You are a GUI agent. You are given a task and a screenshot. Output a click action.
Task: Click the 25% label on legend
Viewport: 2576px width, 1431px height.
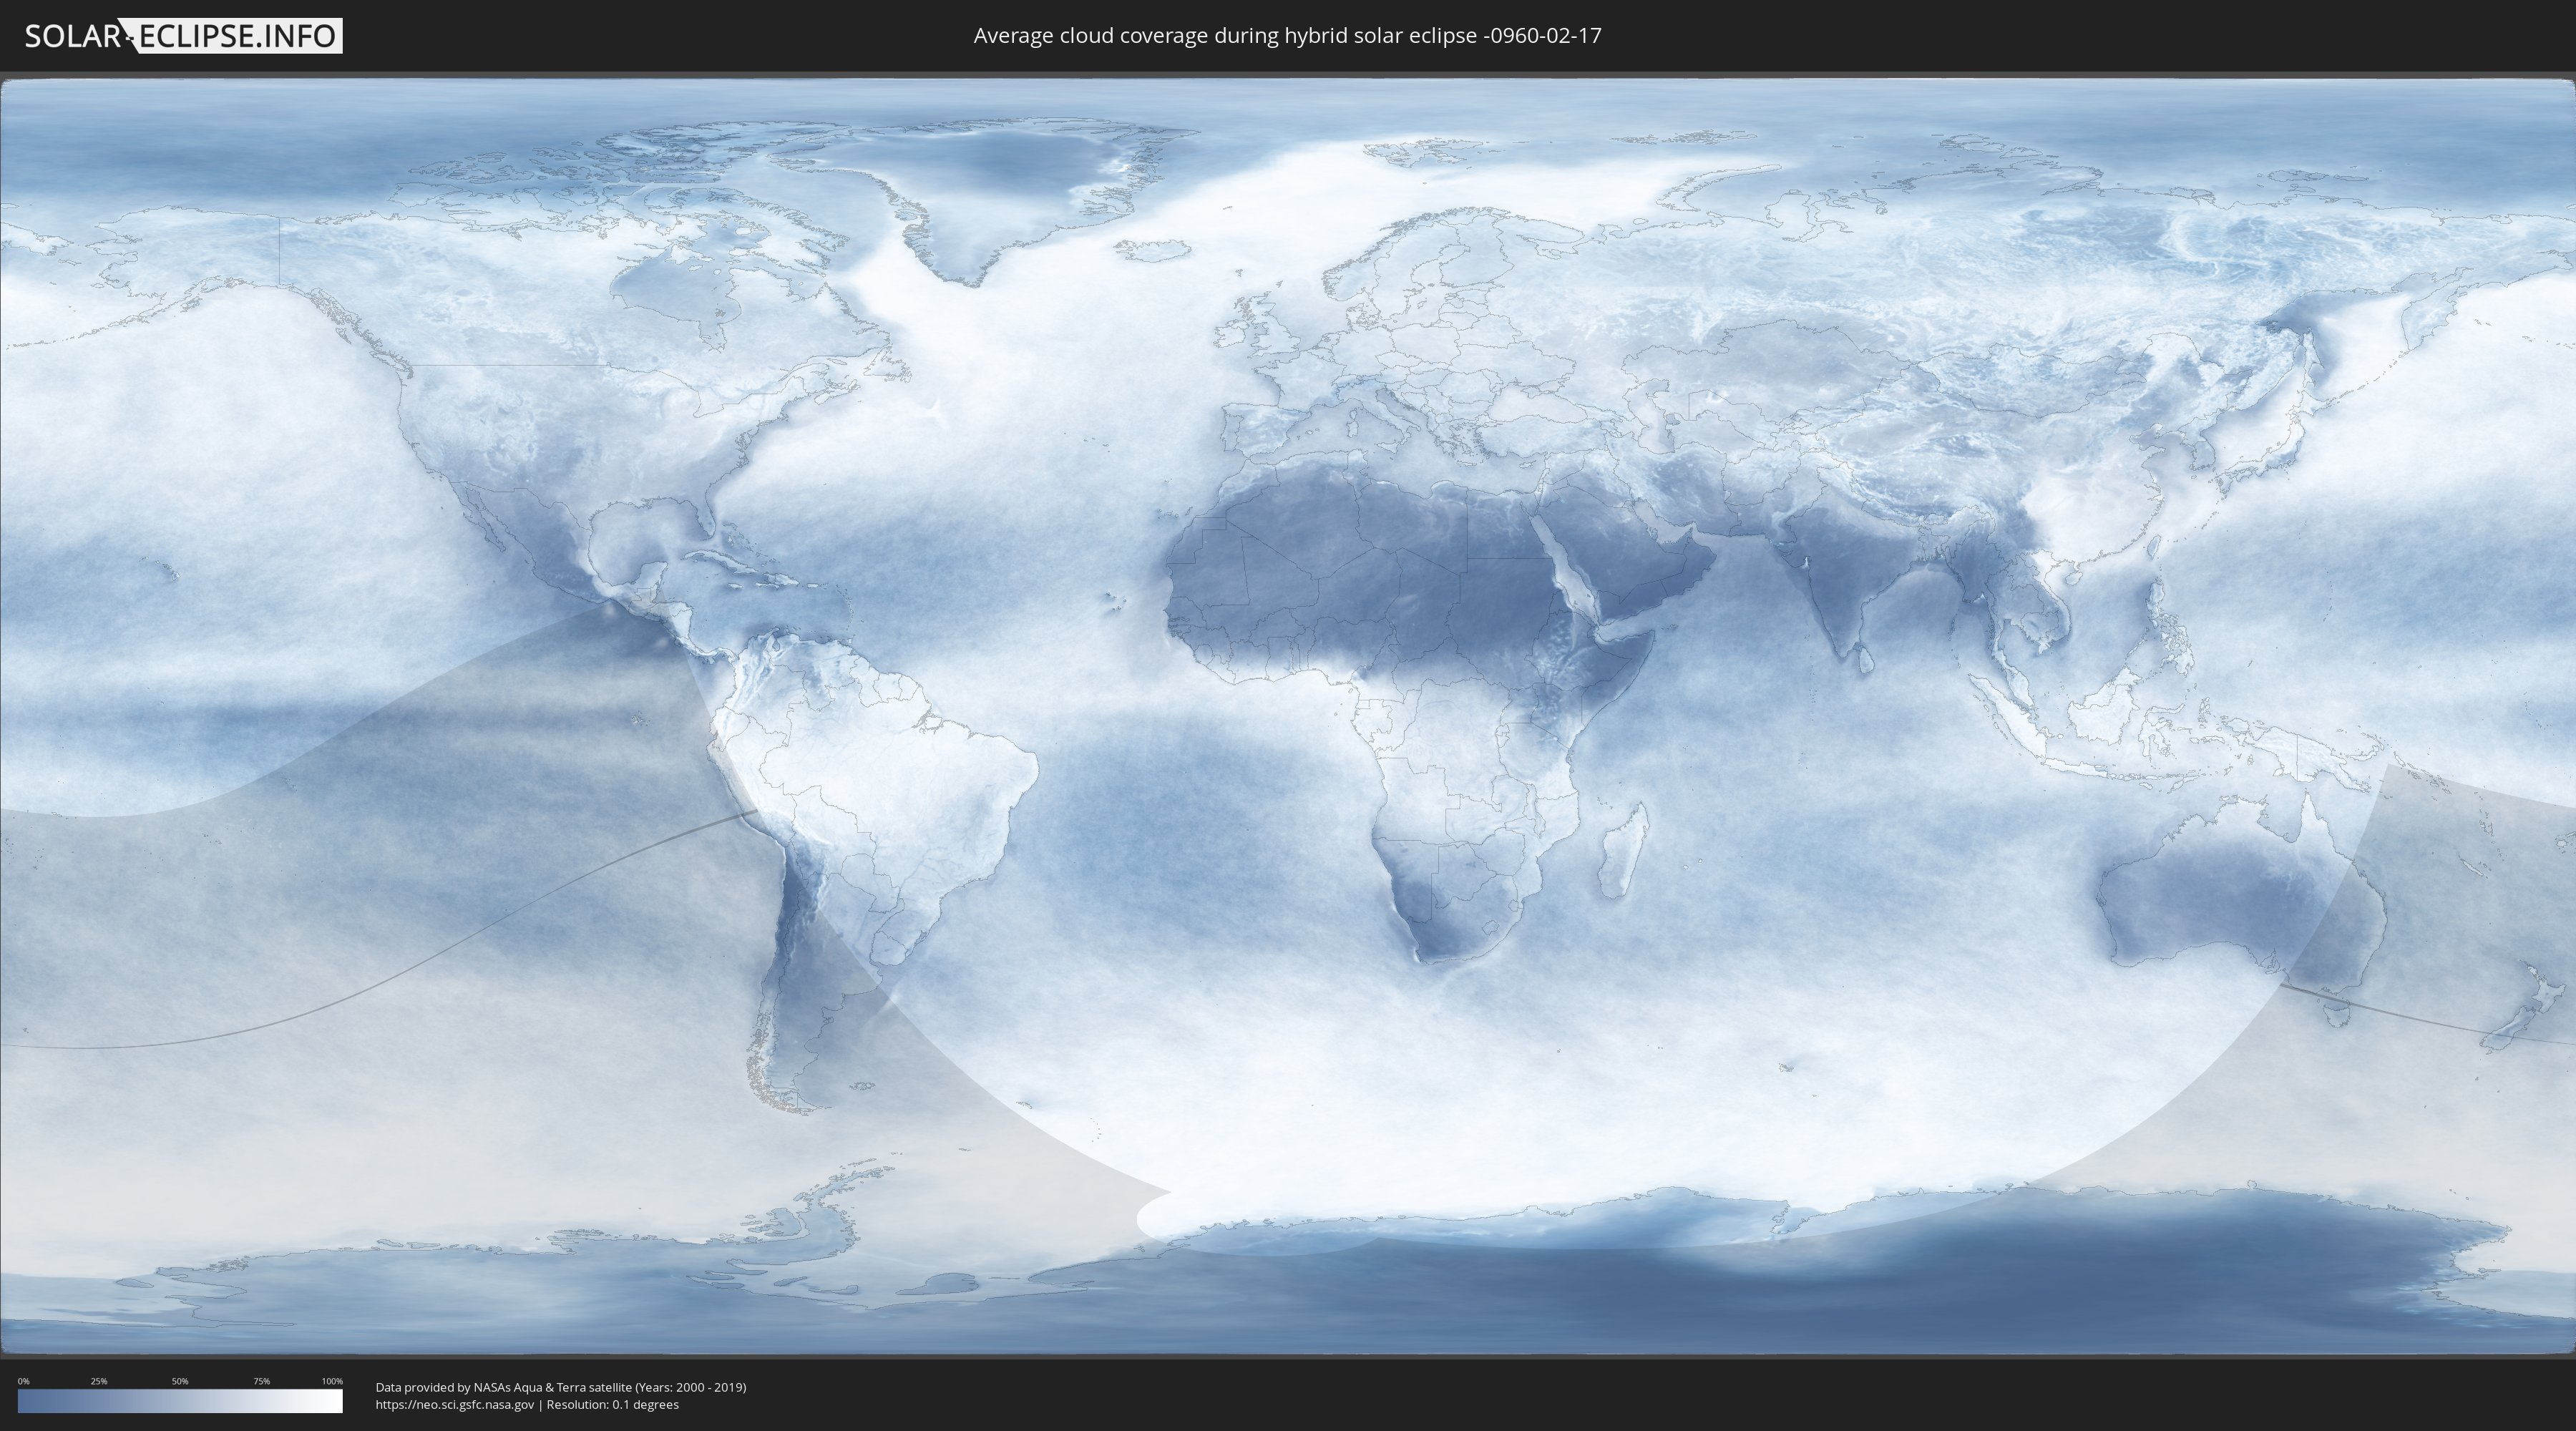tap(99, 1381)
